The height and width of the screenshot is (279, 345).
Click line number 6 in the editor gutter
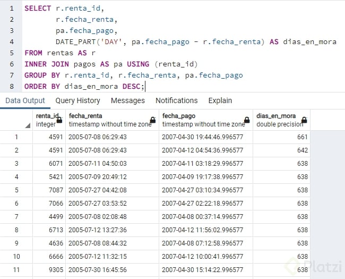pyautogui.click(x=11, y=64)
